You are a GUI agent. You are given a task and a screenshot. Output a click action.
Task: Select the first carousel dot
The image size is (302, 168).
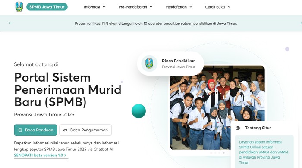pos(211,153)
